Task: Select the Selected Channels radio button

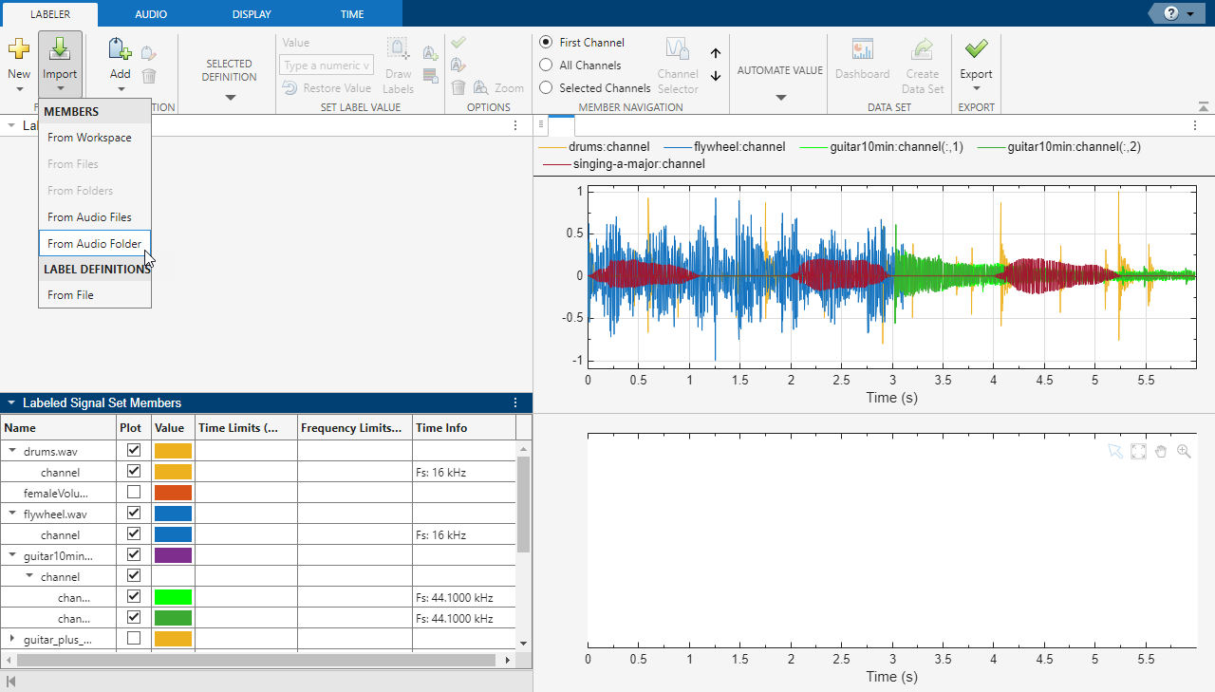Action: (x=546, y=87)
